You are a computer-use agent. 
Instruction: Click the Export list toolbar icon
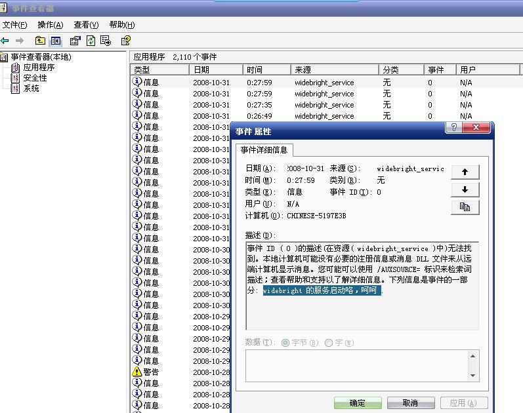106,41
